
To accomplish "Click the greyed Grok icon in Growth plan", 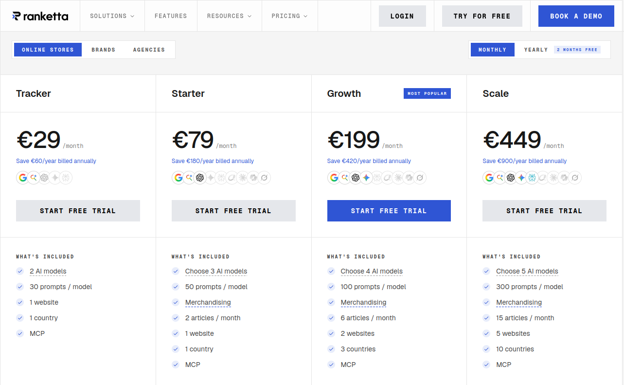I will pyautogui.click(x=420, y=178).
